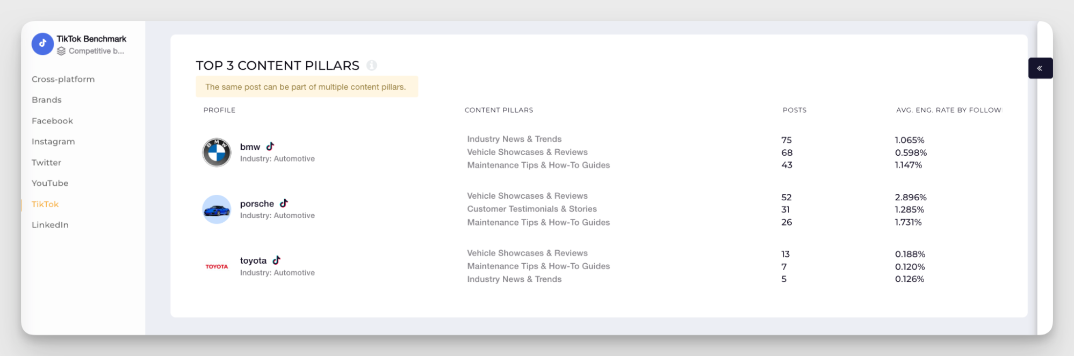Select Instagram in the sidebar
This screenshot has height=356, width=1074.
pyautogui.click(x=53, y=141)
